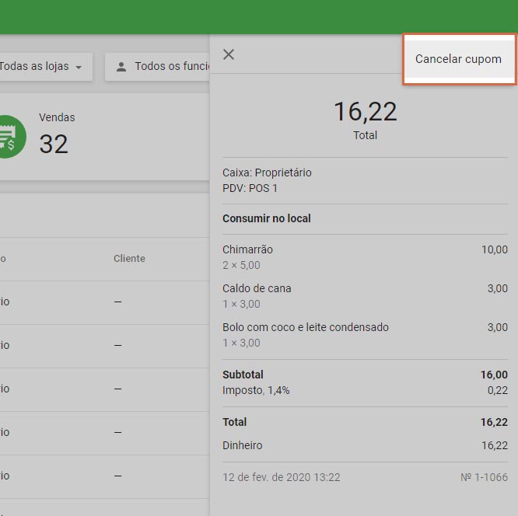518x516 pixels.
Task: Click the green receipt icon beside Vendas
Action: [x=9, y=138]
